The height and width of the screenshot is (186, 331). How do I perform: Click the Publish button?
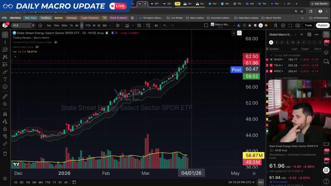(x=323, y=25)
